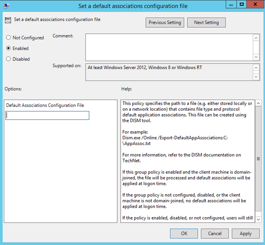Click the Help pane scroll up arrow
Screen dimensions: 265x245
[x=258, y=103]
